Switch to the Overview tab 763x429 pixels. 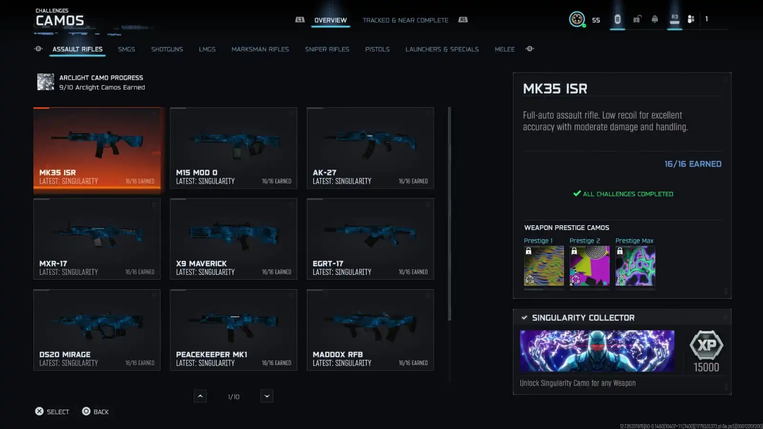(331, 20)
